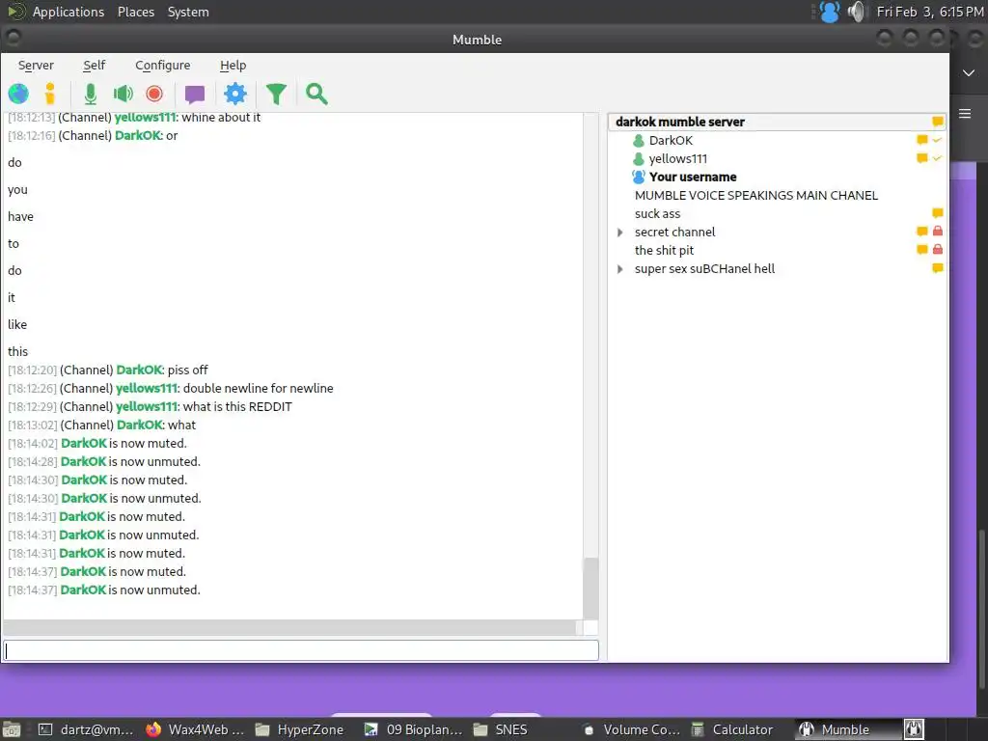Click yellows111 name in 'what is this REDDIT' message

tap(147, 406)
